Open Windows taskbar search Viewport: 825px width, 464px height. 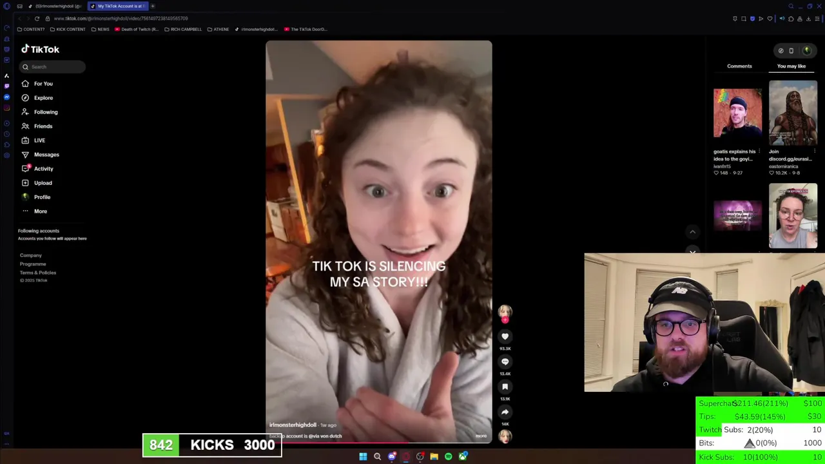pos(377,456)
